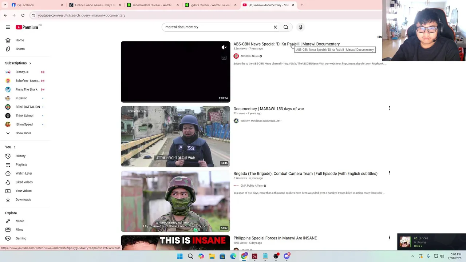Open site information icon in address bar
466x262 pixels.
33,15
